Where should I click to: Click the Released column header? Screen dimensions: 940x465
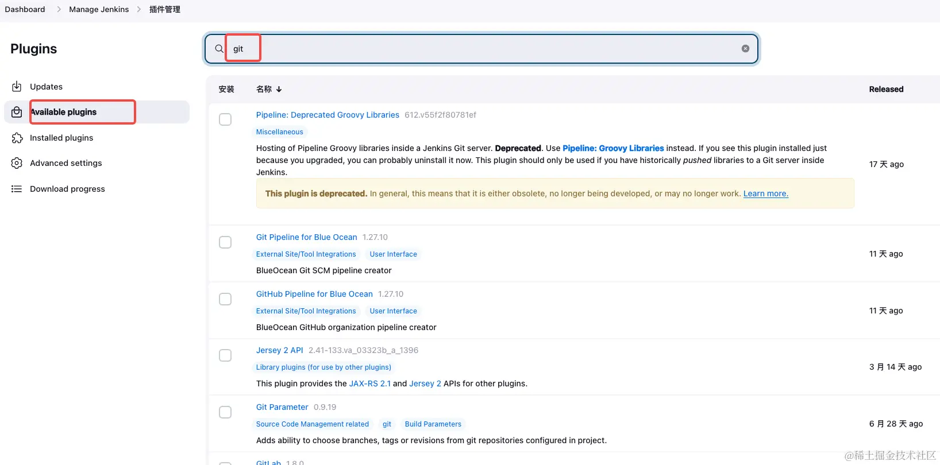pos(886,90)
